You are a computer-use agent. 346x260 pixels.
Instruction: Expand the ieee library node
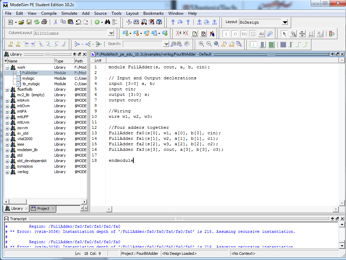point(7,145)
